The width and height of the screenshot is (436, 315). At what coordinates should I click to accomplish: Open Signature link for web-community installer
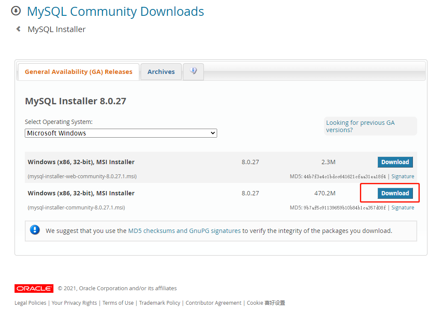click(x=403, y=176)
